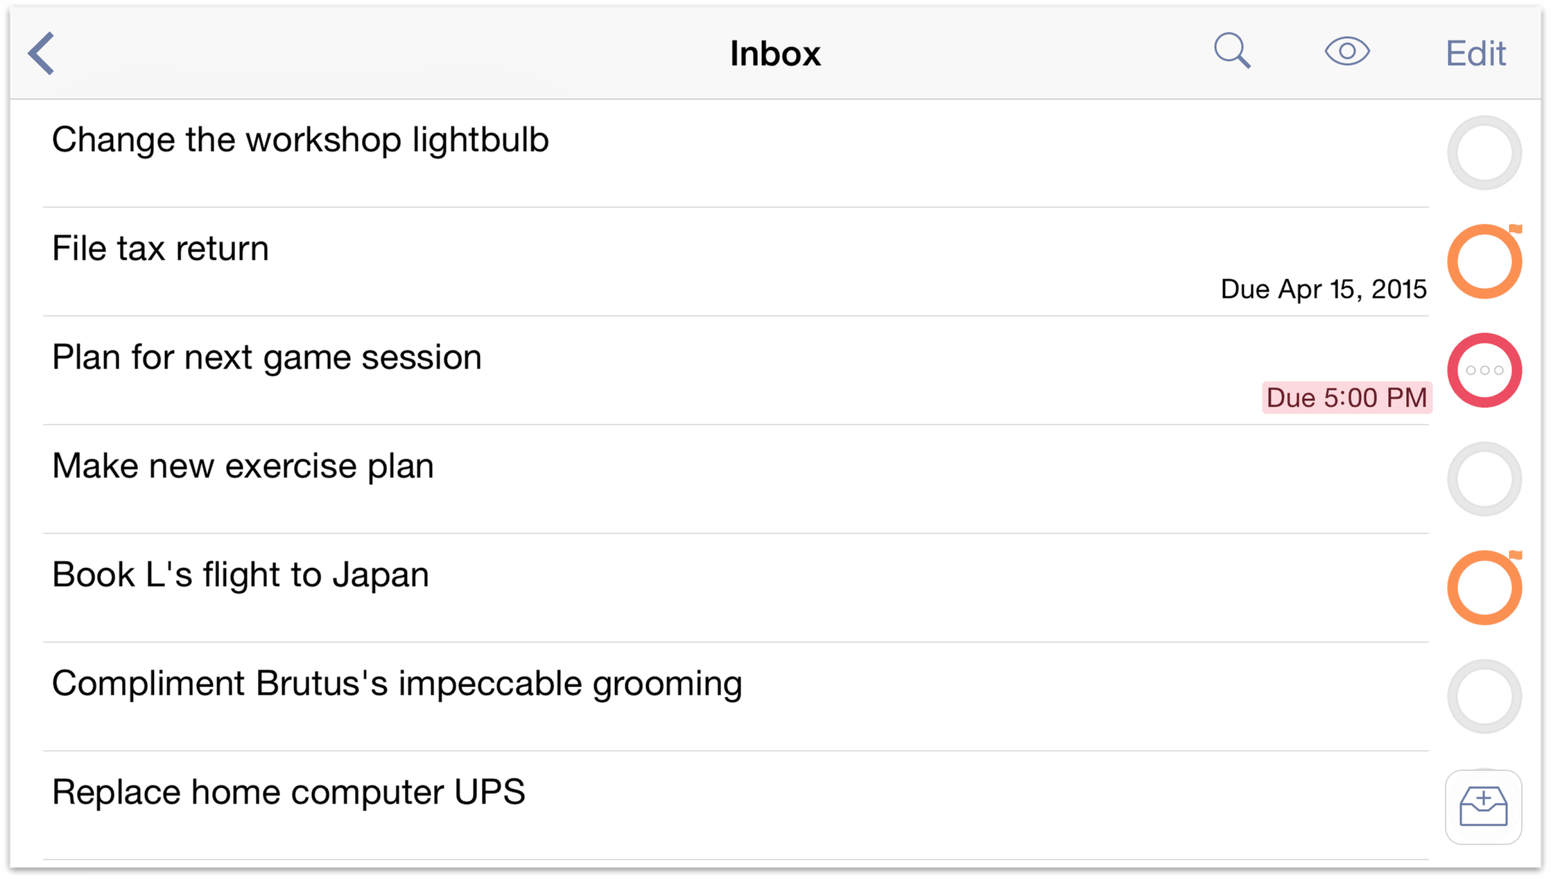This screenshot has width=1551, height=879.
Task: Complete "Compliment Brutus's impeccable grooming" task circle
Action: (x=1484, y=697)
